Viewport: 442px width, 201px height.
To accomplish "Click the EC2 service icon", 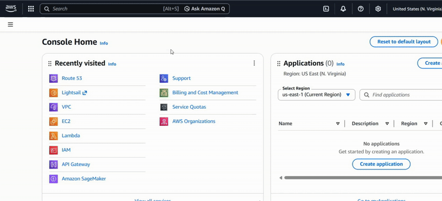I will click(x=54, y=121).
